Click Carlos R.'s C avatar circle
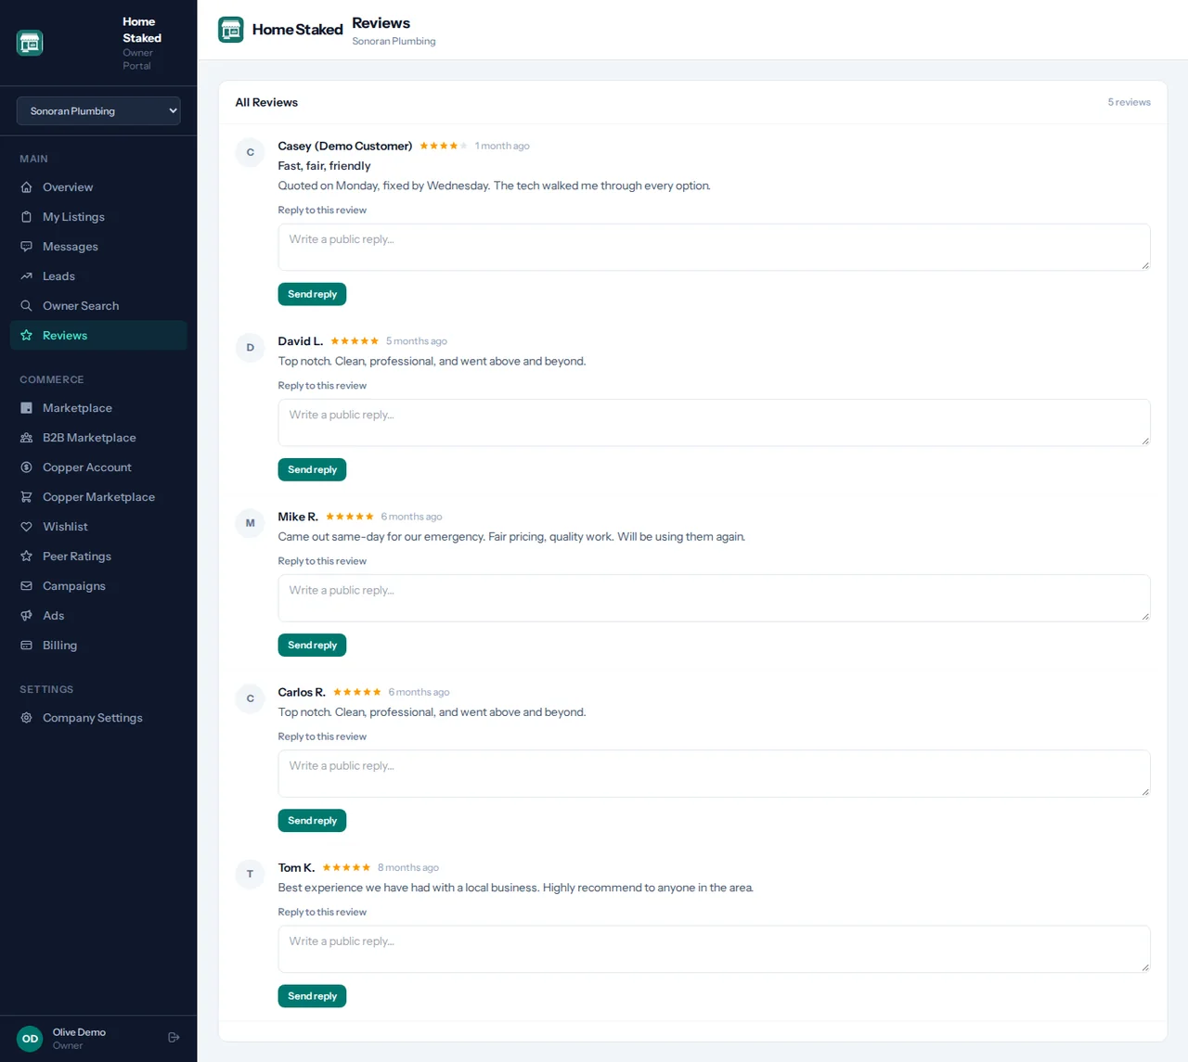The image size is (1188, 1062). click(x=250, y=698)
